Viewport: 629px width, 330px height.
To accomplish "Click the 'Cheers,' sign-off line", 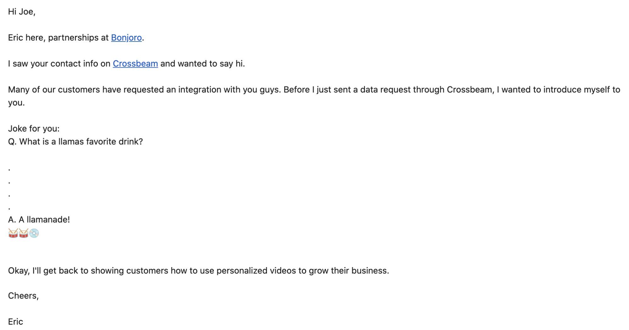I will [x=23, y=296].
